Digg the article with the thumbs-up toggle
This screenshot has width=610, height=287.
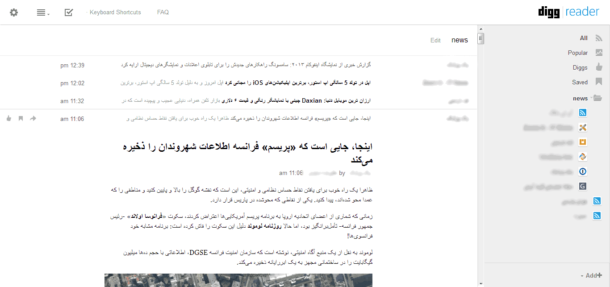(x=8, y=118)
